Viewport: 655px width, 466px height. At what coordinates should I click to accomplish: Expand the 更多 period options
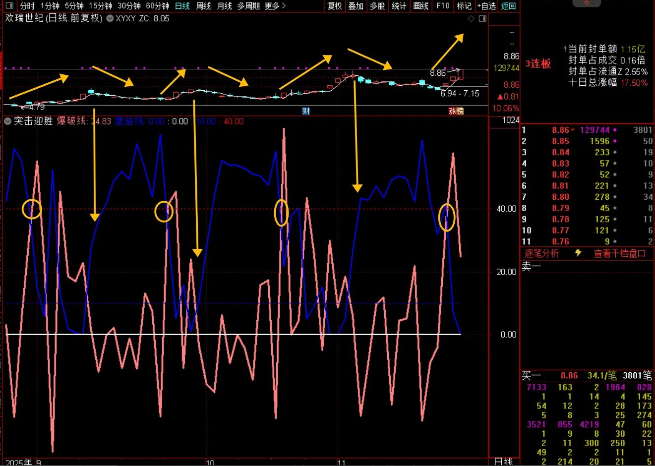point(275,6)
